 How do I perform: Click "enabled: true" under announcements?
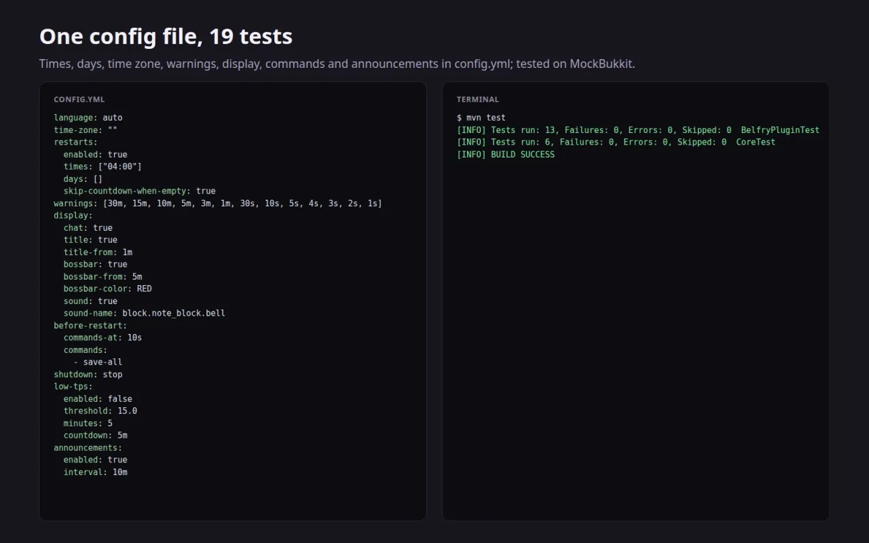96,460
